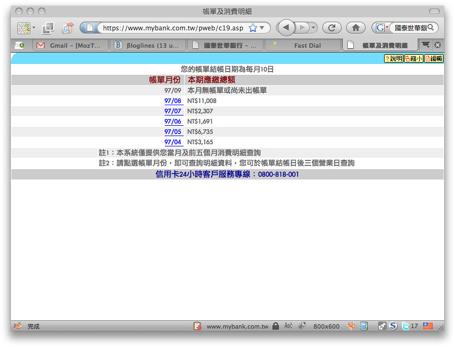Click the Taiwan flag icon in status bar
455x347 pixels.
[428, 326]
